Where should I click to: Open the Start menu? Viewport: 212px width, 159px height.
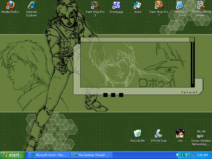13,155
